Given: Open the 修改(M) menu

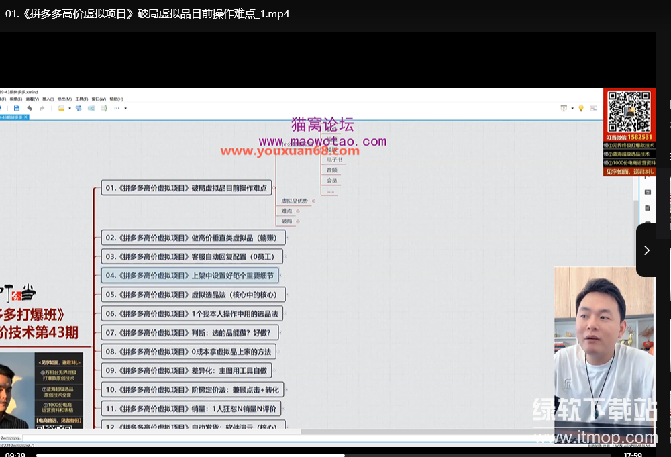Looking at the screenshot, I should [64, 99].
